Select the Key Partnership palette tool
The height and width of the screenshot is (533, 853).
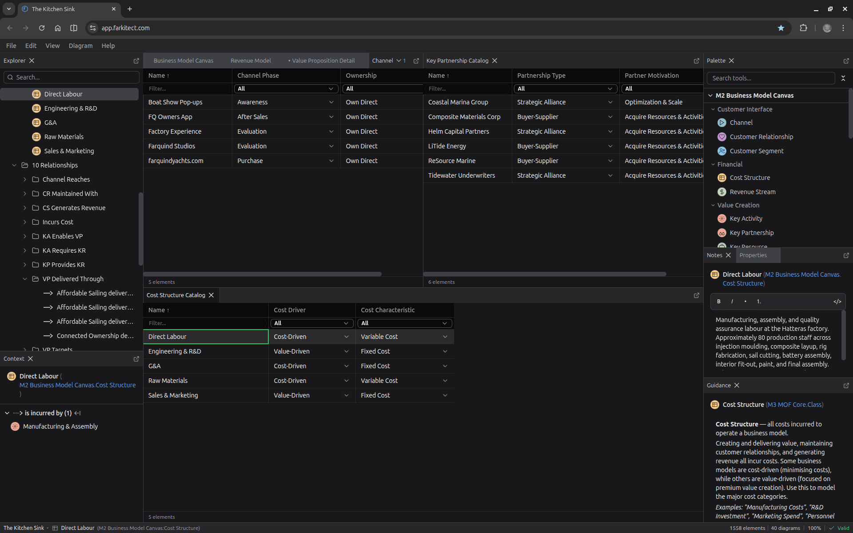click(x=745, y=233)
